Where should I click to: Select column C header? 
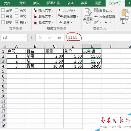(x=54, y=46)
